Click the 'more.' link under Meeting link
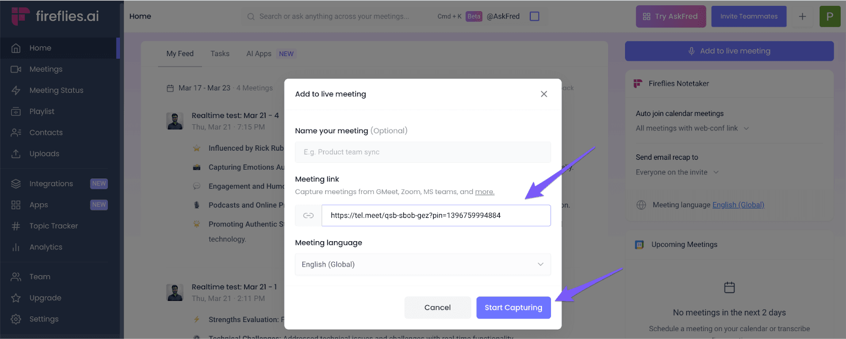Screen dimensions: 846x339 click(485, 192)
